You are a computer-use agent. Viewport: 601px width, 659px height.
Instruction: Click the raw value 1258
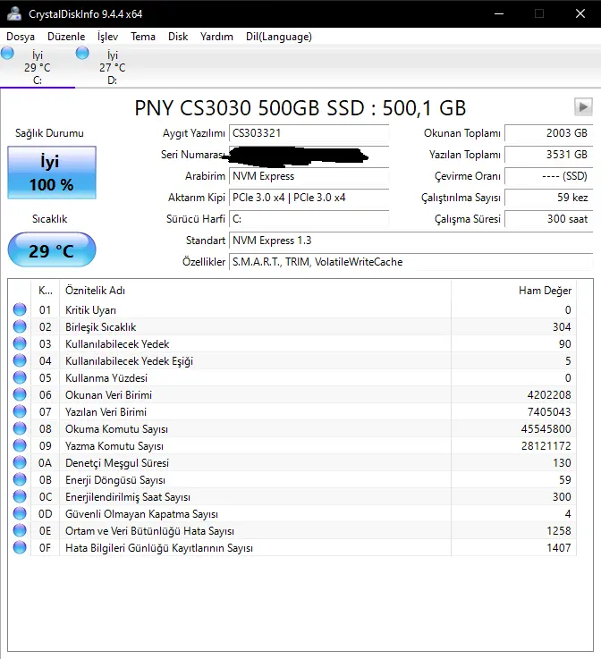559,531
